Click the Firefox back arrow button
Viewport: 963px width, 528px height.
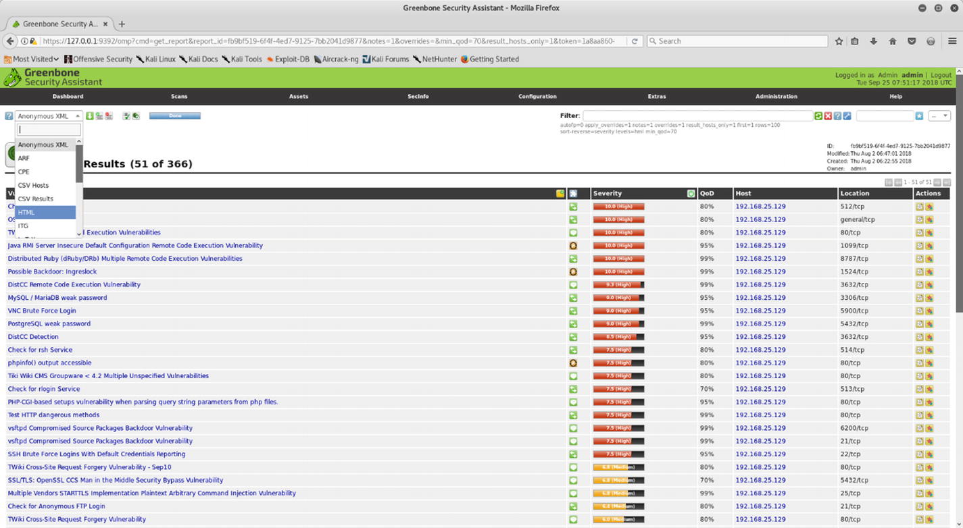pyautogui.click(x=10, y=41)
